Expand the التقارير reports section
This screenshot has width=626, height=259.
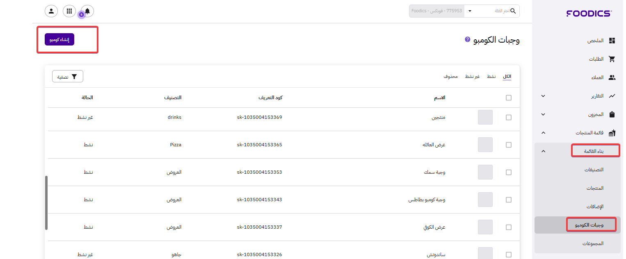tap(543, 96)
